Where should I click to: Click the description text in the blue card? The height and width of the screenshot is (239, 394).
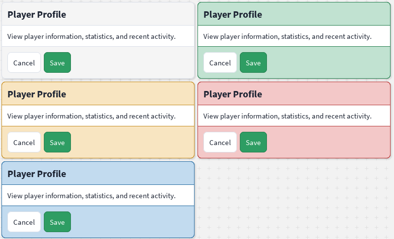tap(92, 196)
